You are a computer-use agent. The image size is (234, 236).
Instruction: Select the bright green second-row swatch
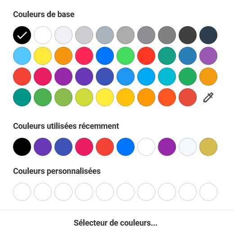(126, 56)
